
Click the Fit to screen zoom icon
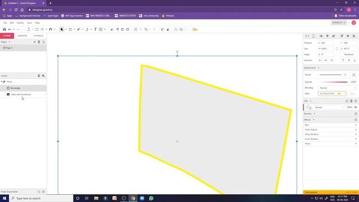[x=36, y=29]
